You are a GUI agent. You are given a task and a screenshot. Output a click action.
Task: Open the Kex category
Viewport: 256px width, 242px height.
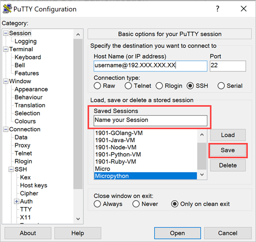tap(25, 177)
